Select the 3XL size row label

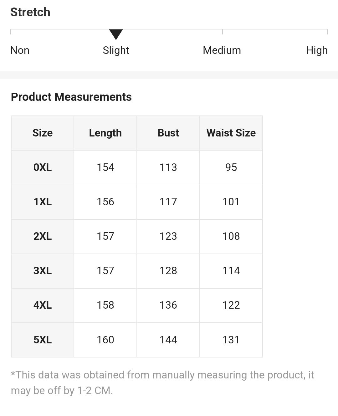(43, 271)
